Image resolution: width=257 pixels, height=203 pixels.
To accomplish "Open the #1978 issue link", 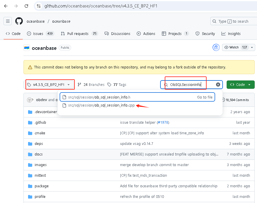I will [x=163, y=122].
